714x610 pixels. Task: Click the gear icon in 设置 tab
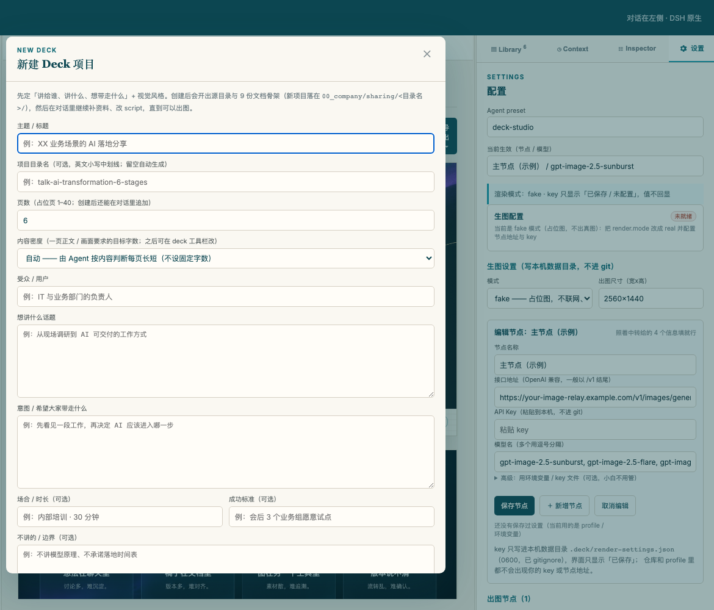tap(683, 48)
